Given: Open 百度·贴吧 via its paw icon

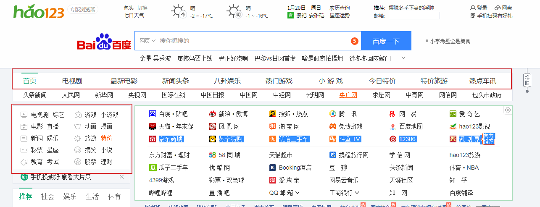Looking at the screenshot, I should coord(153,114).
